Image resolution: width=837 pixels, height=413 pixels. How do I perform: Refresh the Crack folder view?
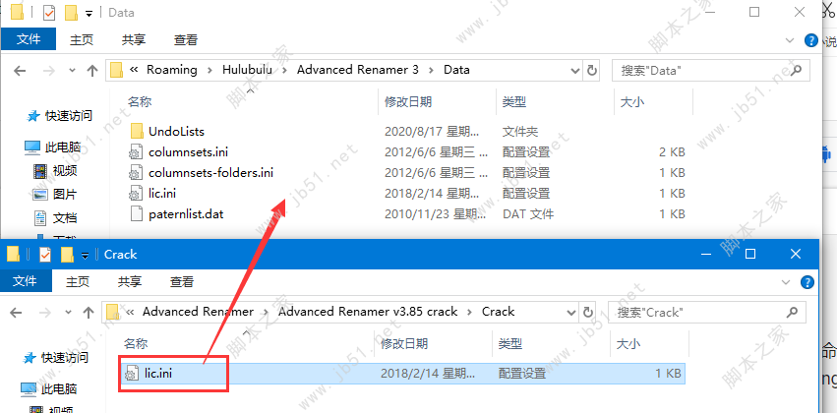(588, 312)
